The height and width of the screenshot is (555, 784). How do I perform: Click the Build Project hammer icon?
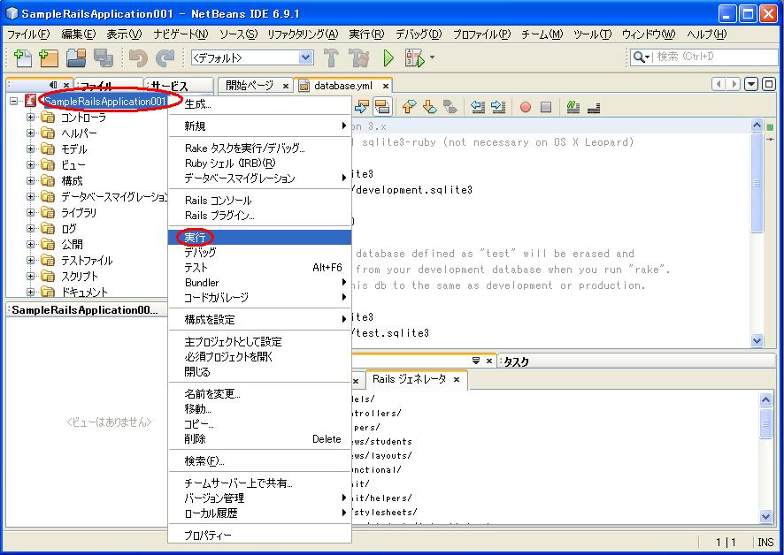[330, 58]
